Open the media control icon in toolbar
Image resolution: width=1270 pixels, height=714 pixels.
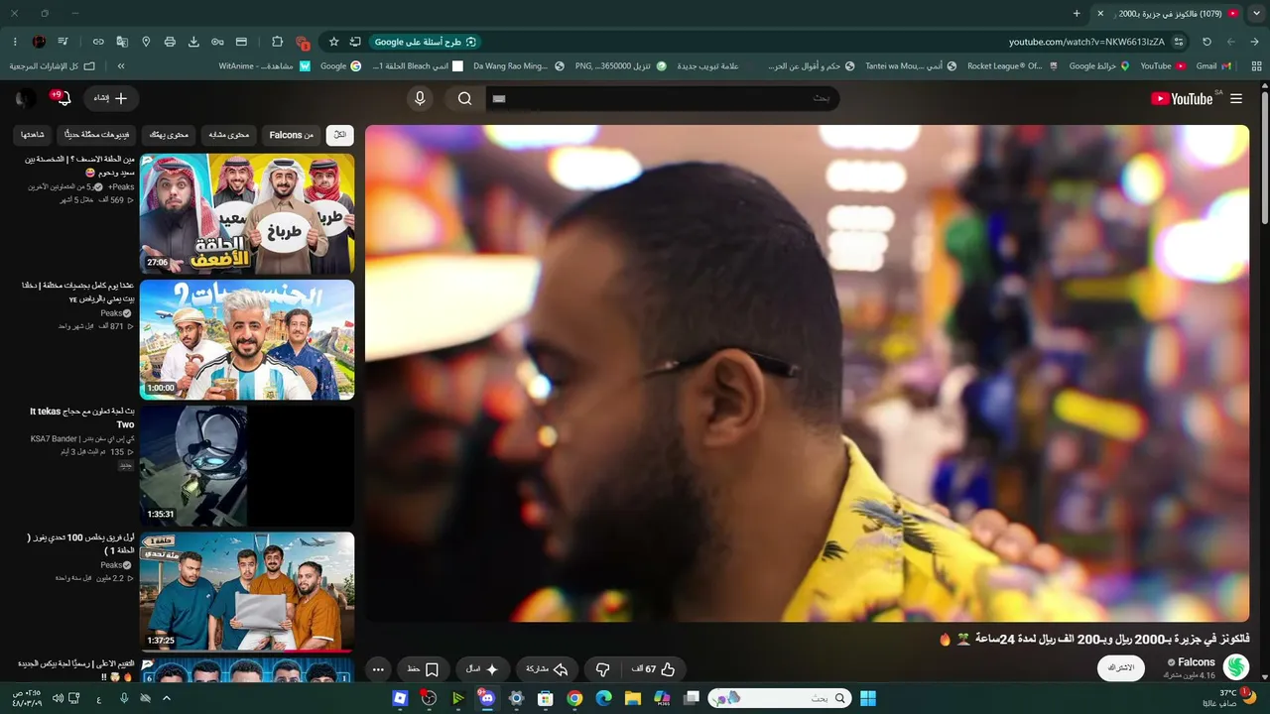click(x=63, y=42)
